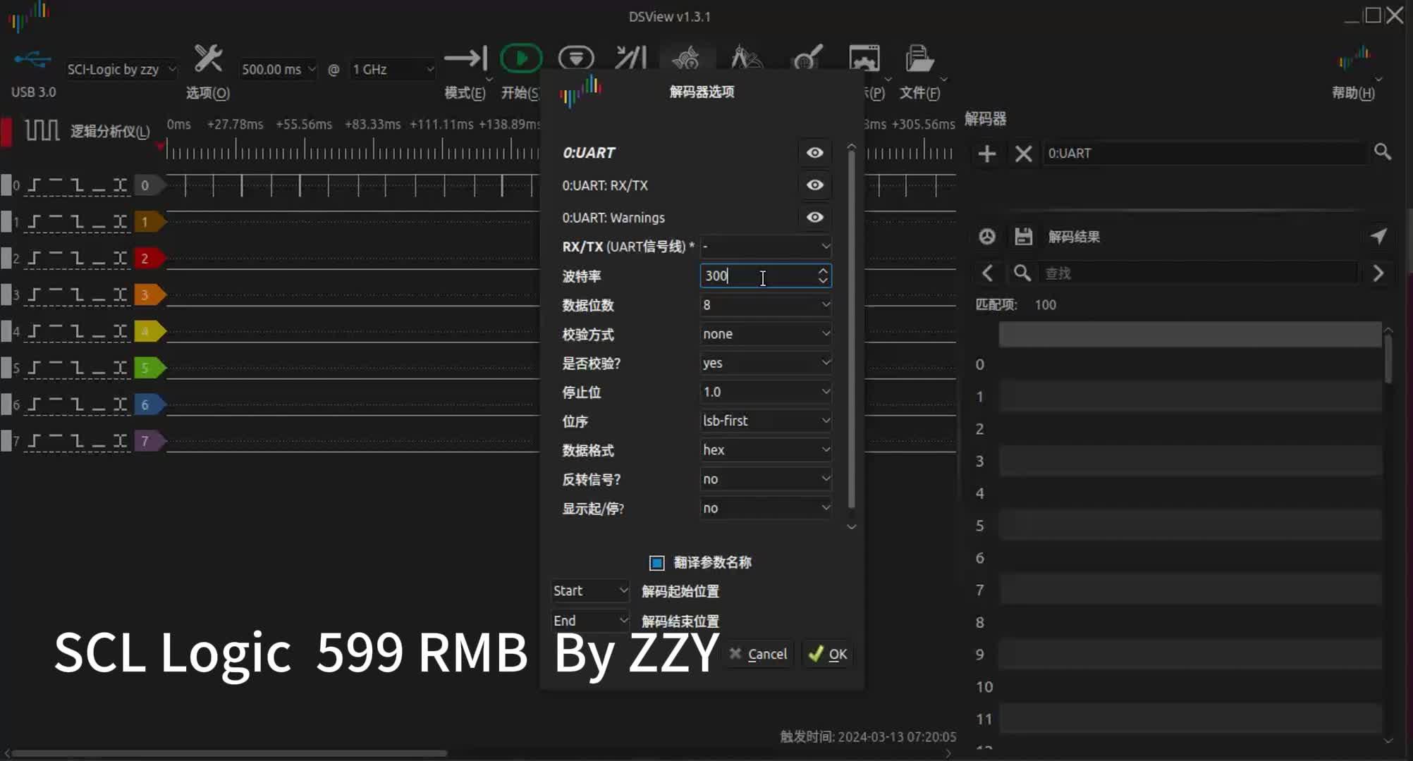Click the 选项(O) wrench icon
Image resolution: width=1413 pixels, height=761 pixels.
point(208,58)
